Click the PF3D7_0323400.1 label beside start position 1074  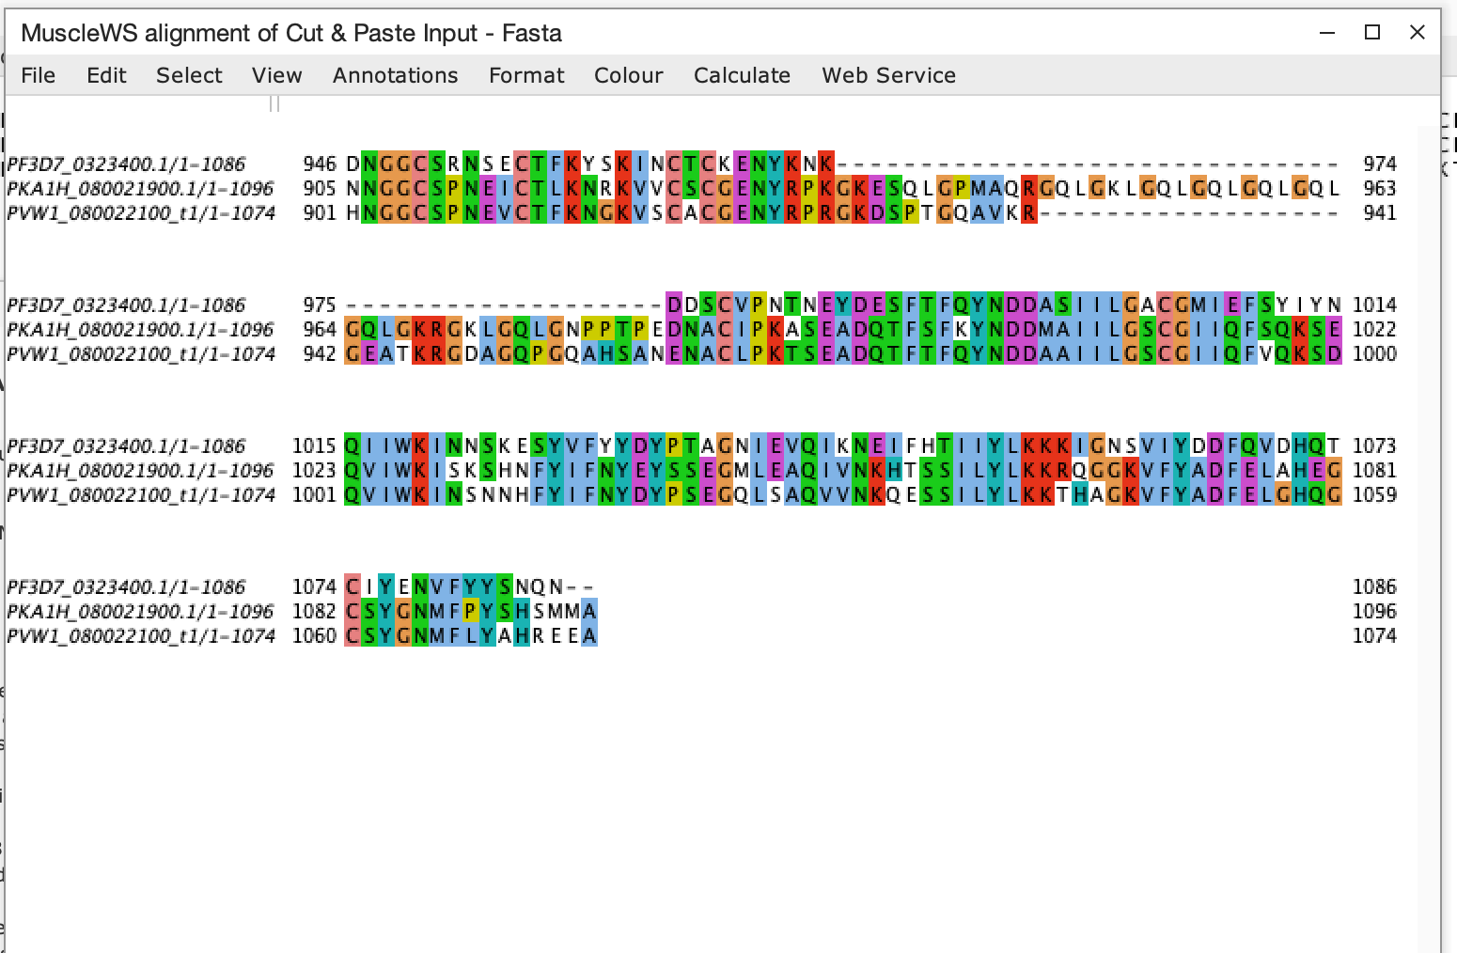[126, 587]
